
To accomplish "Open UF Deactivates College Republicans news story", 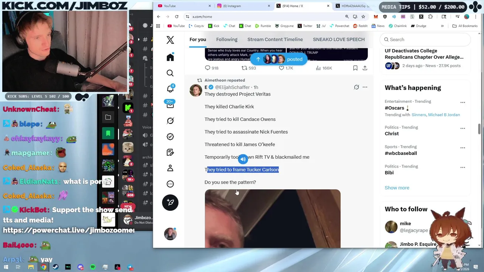I will click(x=424, y=54).
